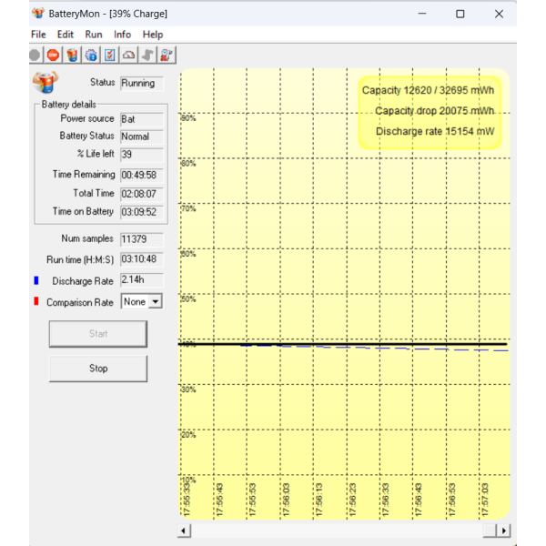Image resolution: width=546 pixels, height=546 pixels.
Task: Click the horizontal scrollbar thumb under graph
Action: point(490,531)
